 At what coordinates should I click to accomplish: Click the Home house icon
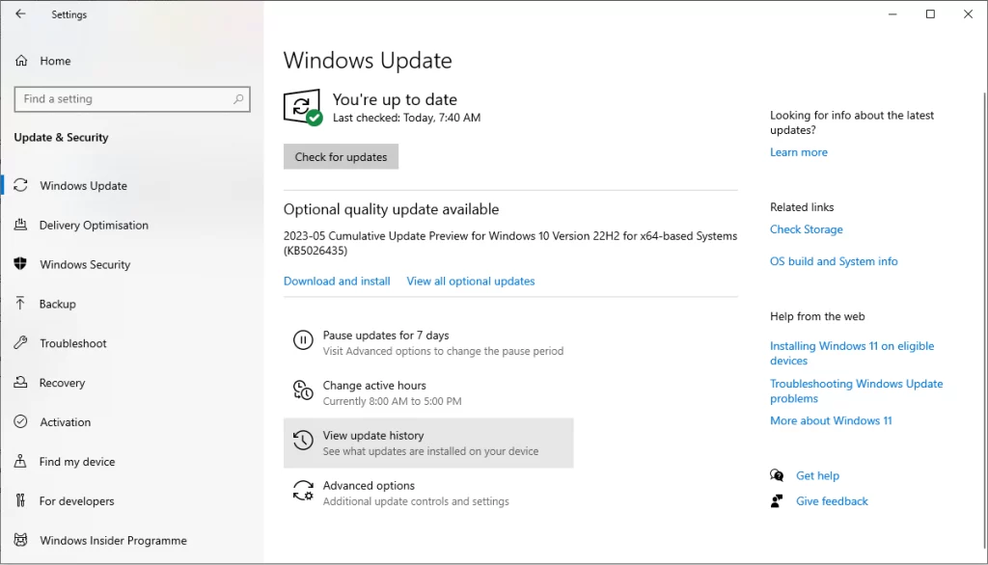coord(21,61)
